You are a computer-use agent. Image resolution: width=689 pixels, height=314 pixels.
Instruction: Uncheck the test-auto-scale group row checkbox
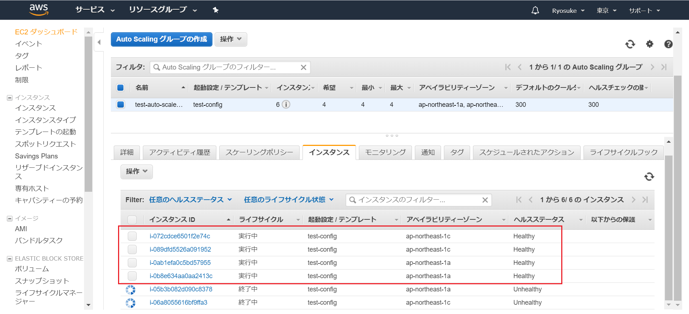(x=121, y=104)
